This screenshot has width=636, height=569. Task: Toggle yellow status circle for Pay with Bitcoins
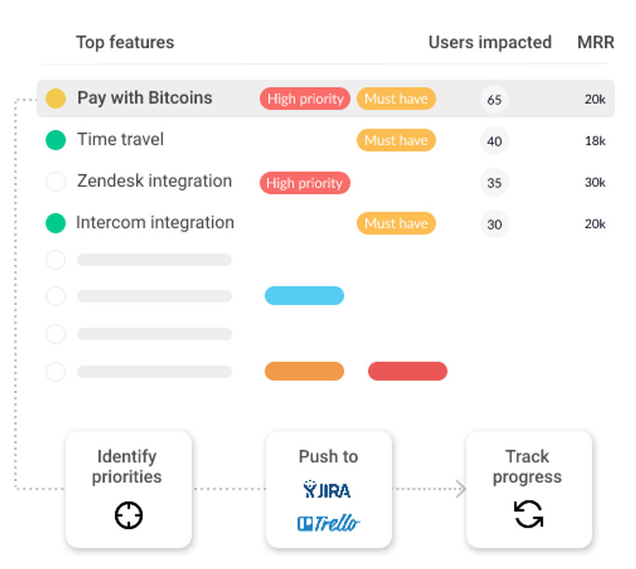pos(56,99)
